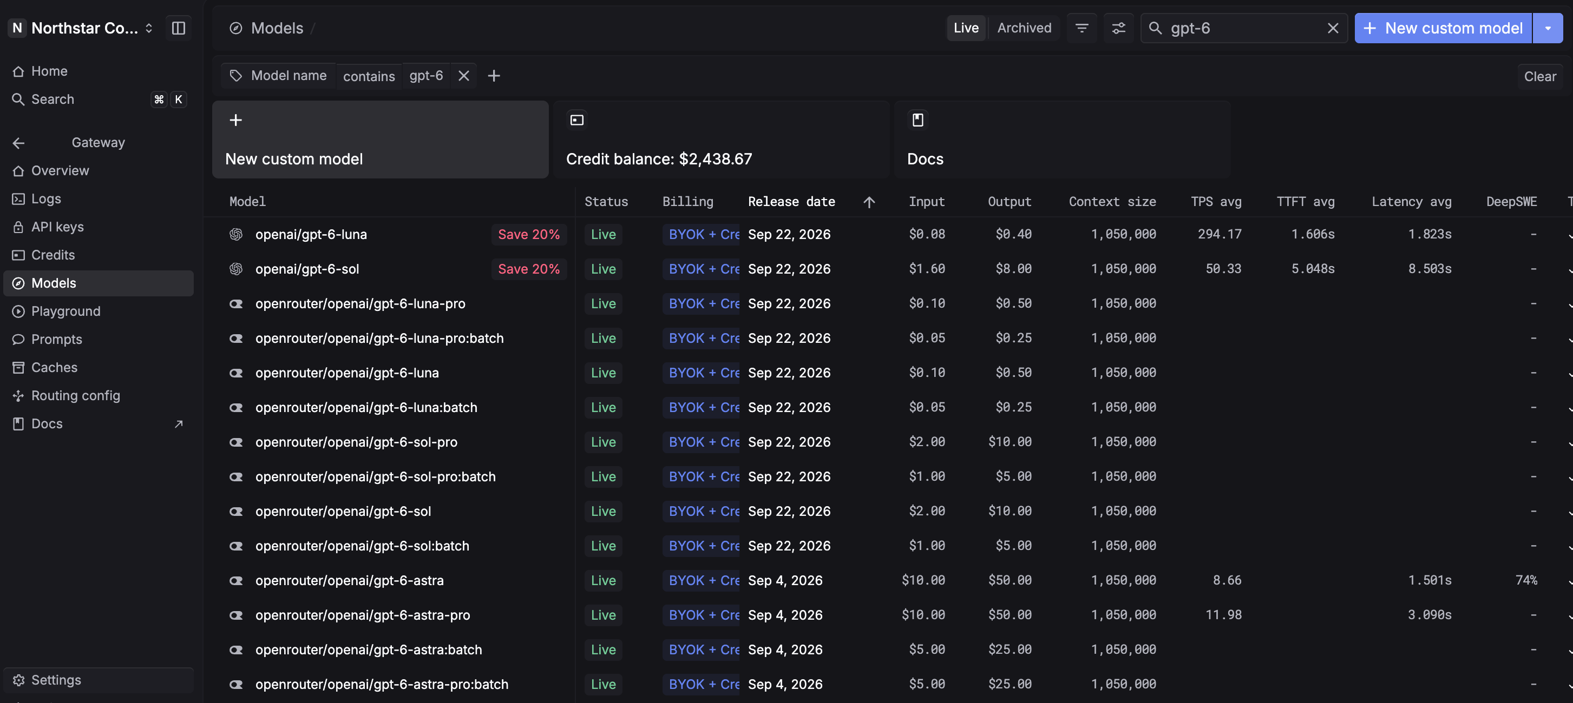Open the New custom model card
This screenshot has height=703, width=1573.
(380, 140)
